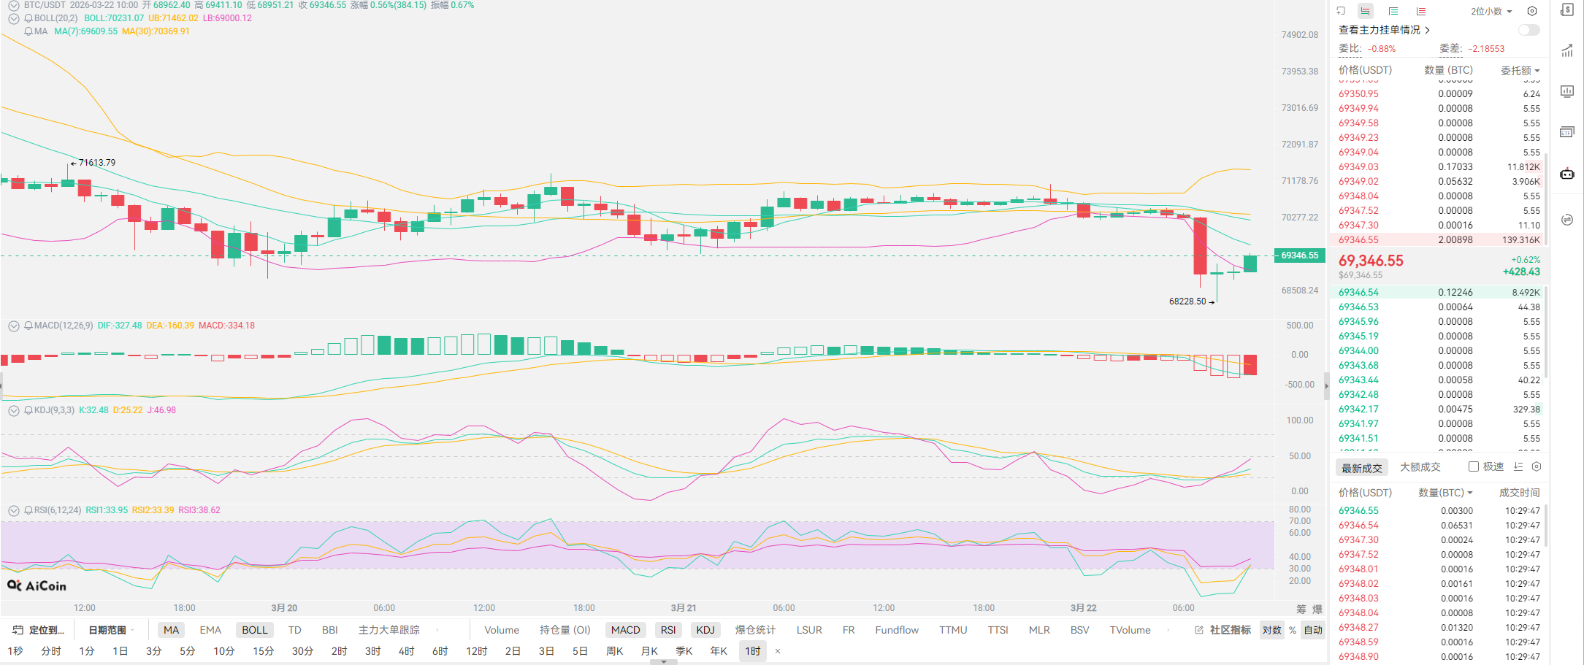Check the 极速 checkbox
The height and width of the screenshot is (665, 1584).
[1474, 466]
